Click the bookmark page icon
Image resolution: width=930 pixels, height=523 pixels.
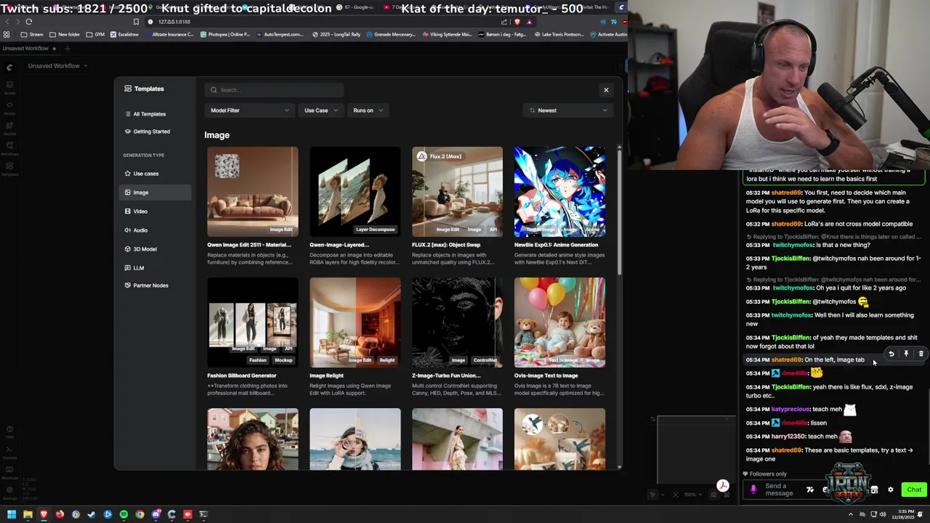tap(136, 22)
